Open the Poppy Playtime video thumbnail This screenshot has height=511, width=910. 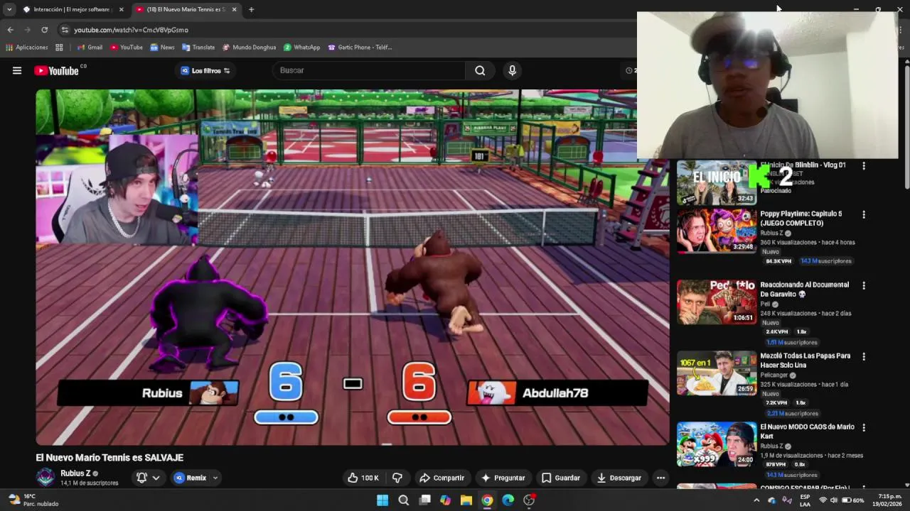click(717, 231)
